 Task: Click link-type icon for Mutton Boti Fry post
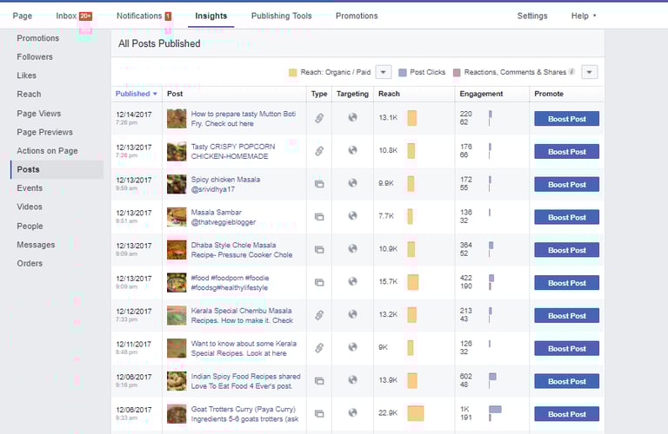point(319,118)
